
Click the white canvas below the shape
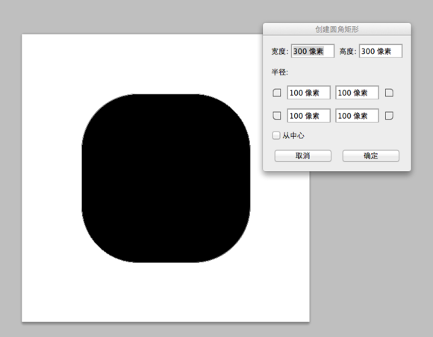166,293
